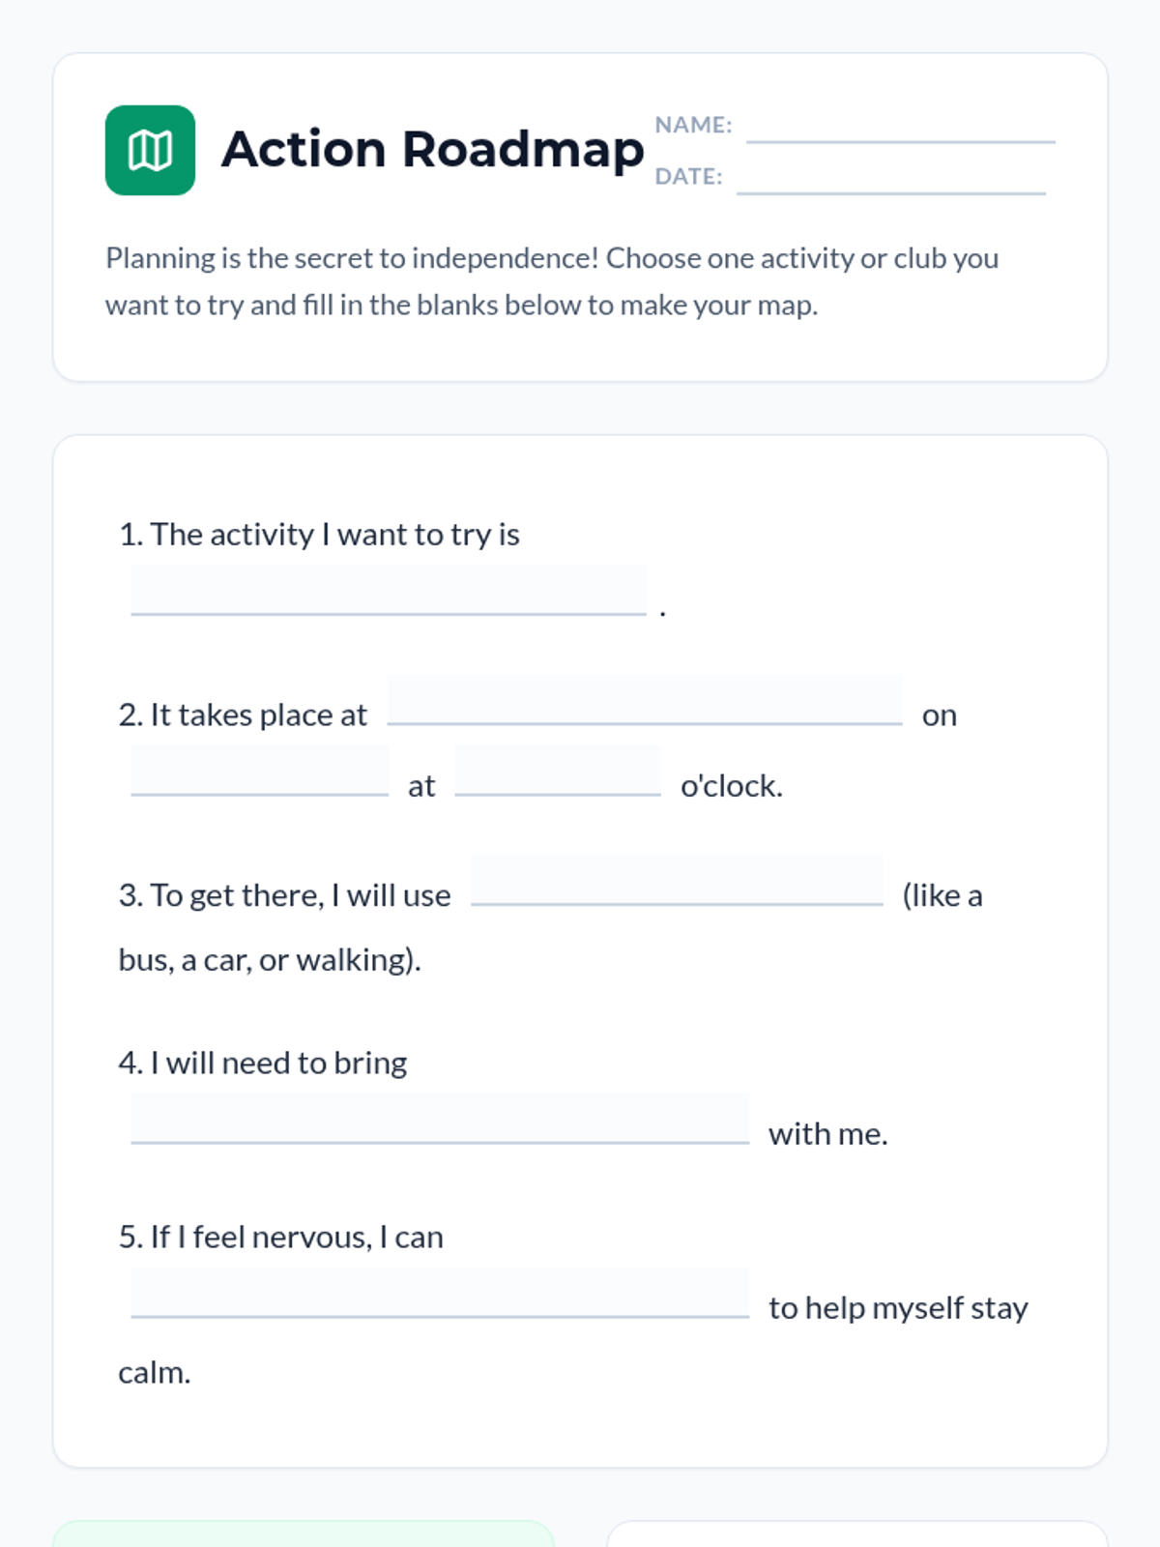
Task: Click question 1 prompt text
Action: tap(319, 535)
